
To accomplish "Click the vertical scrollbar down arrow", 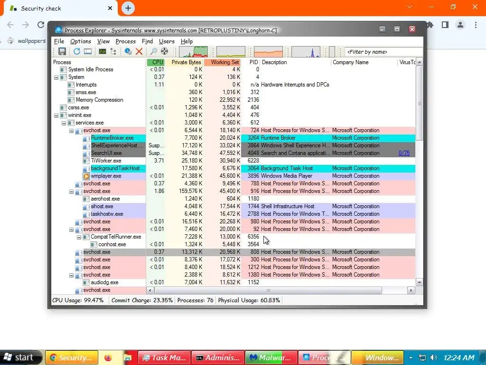I will click(x=420, y=282).
